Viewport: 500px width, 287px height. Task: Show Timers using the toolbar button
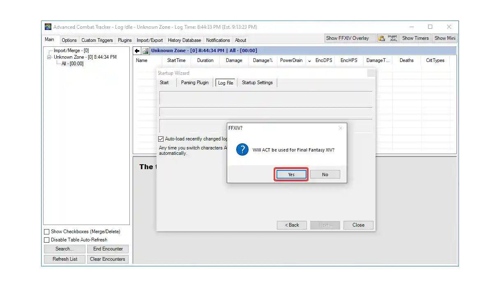click(415, 38)
